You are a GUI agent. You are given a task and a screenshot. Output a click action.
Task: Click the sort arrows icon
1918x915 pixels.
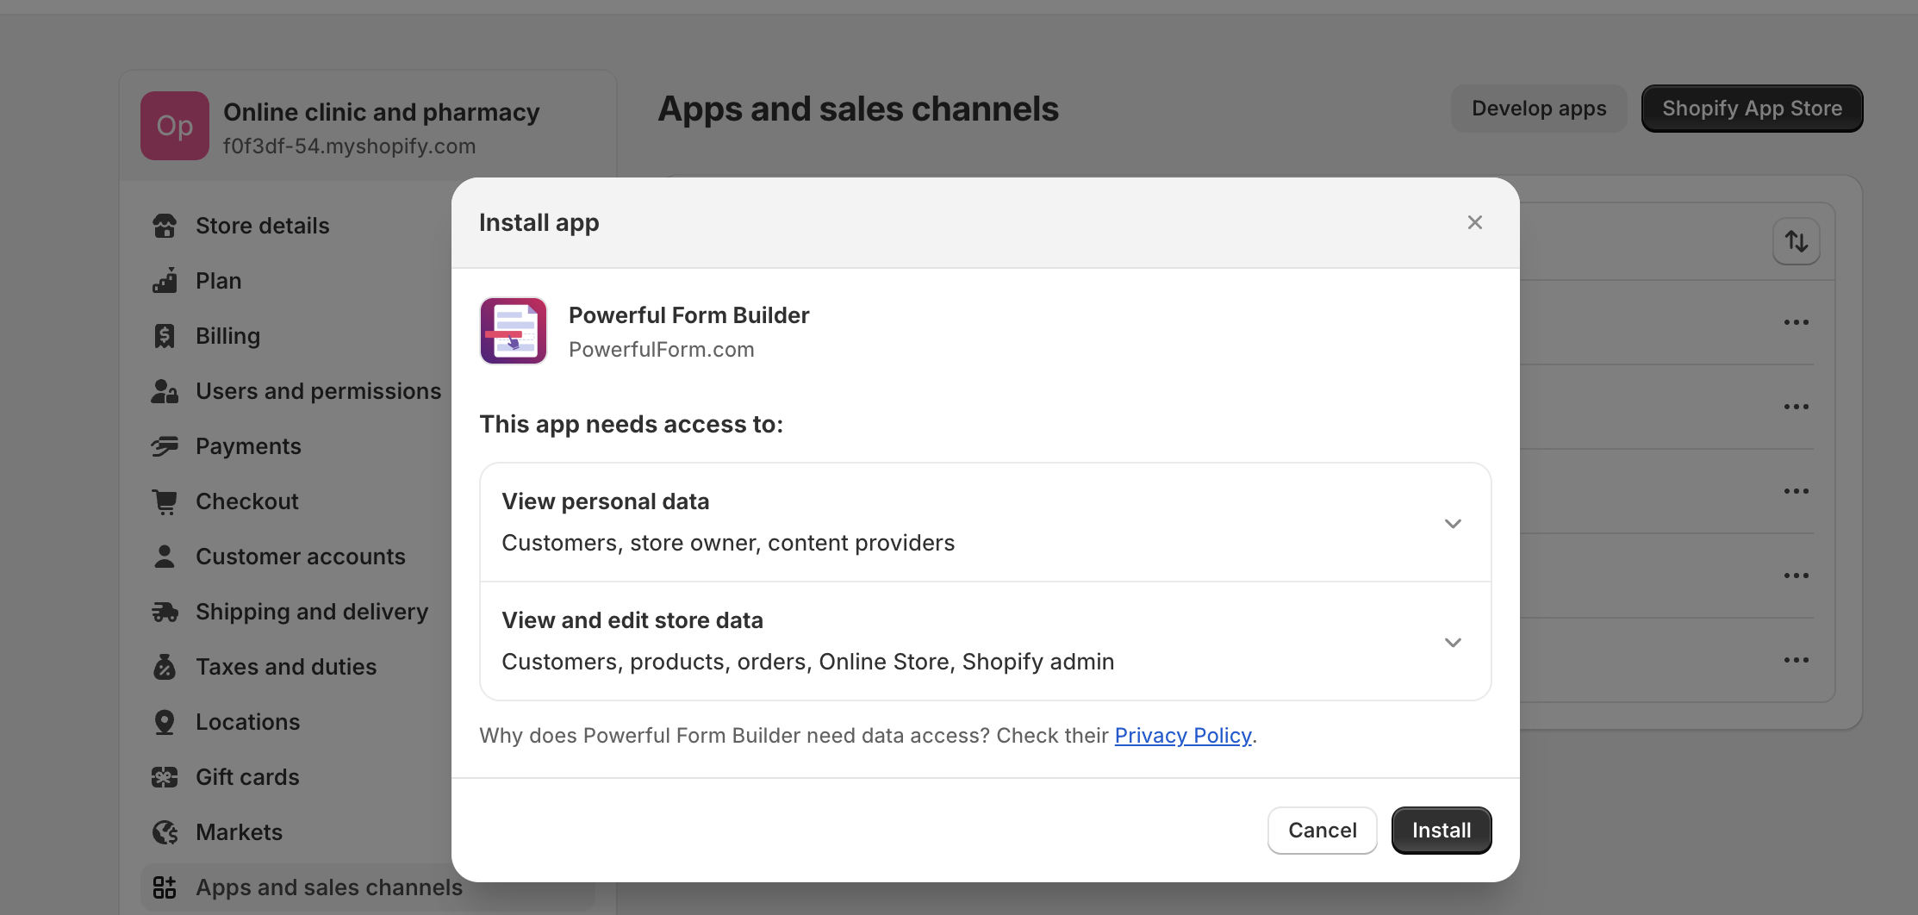[1797, 241]
